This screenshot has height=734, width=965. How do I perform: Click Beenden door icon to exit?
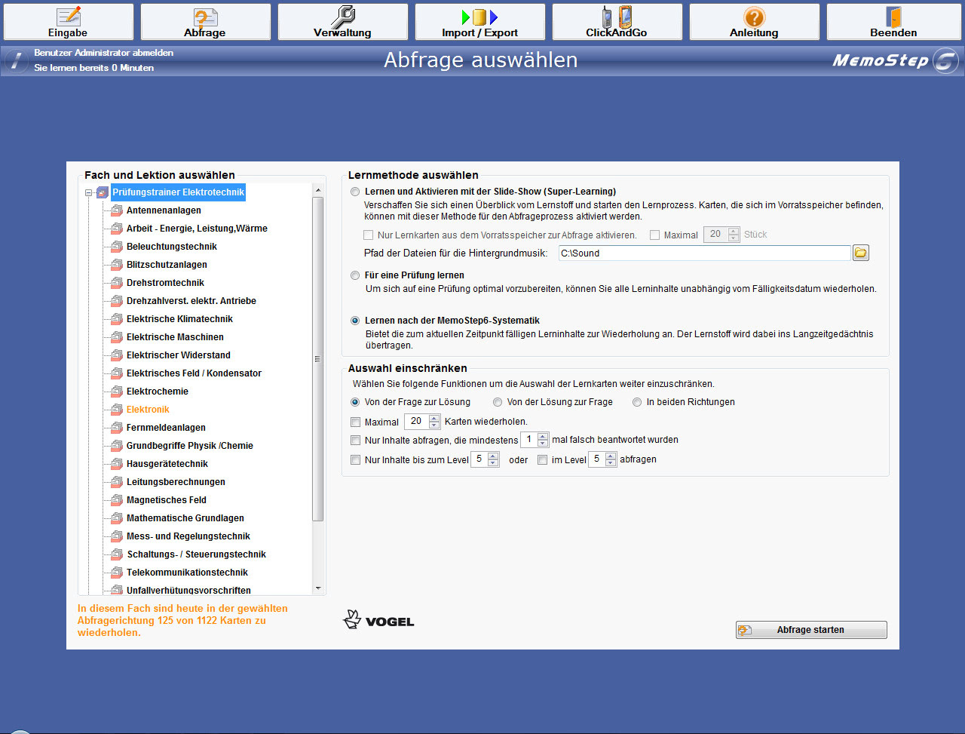pos(893,22)
